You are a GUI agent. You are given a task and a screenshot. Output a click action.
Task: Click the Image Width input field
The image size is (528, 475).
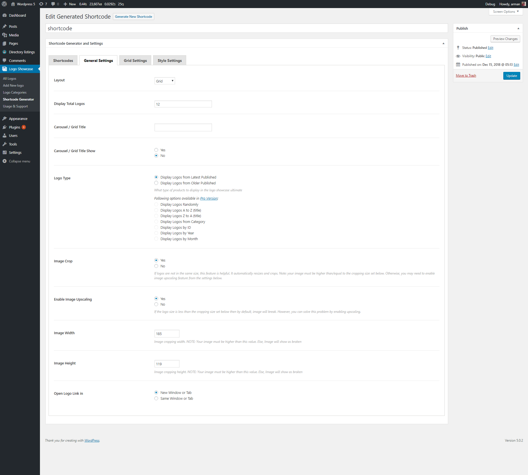click(167, 334)
